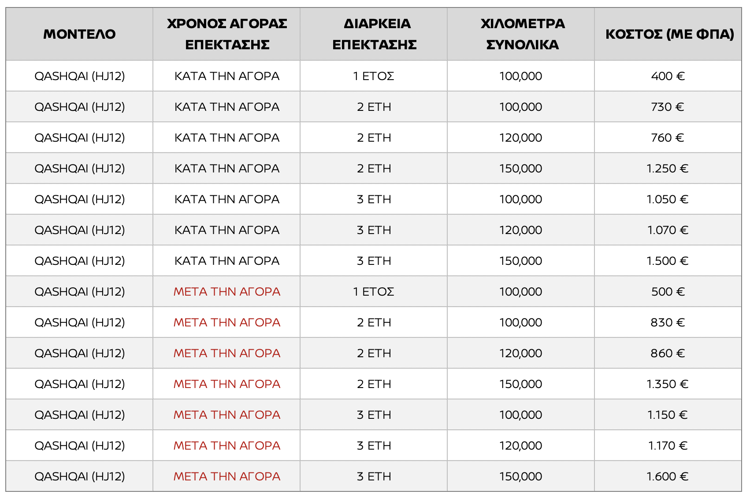Select the ΔΙΑΡΚΕΙΑ ΕΠΕΚΤΑΣΗΣ column header
Screen dimensions: 750x498
click(374, 34)
